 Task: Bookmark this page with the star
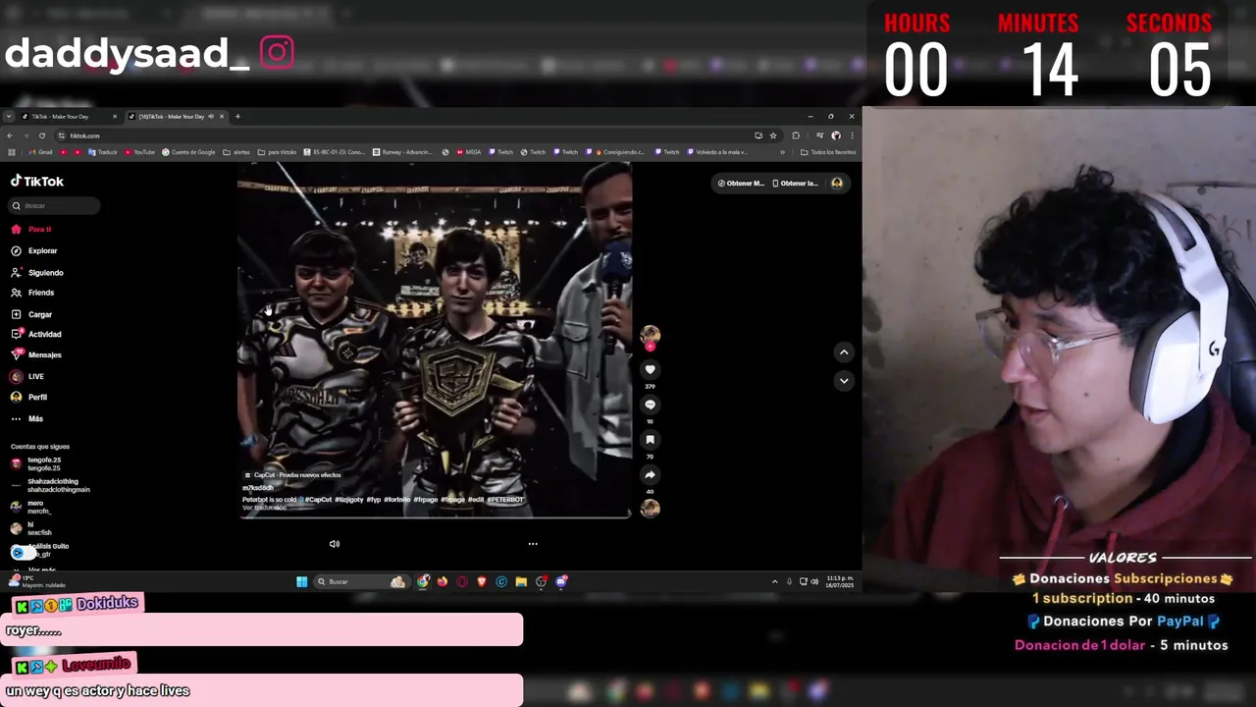(773, 136)
